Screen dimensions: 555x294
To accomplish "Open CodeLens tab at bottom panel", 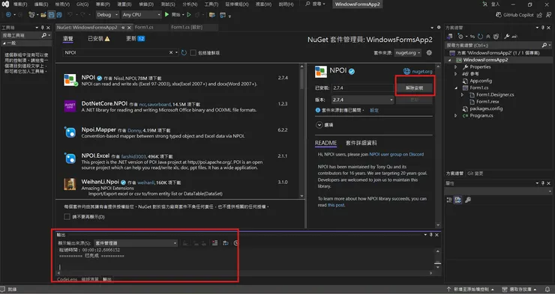I will pos(67,279).
